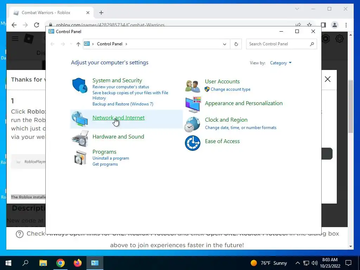
Task: Show hidden system tray icons
Action: point(297,263)
